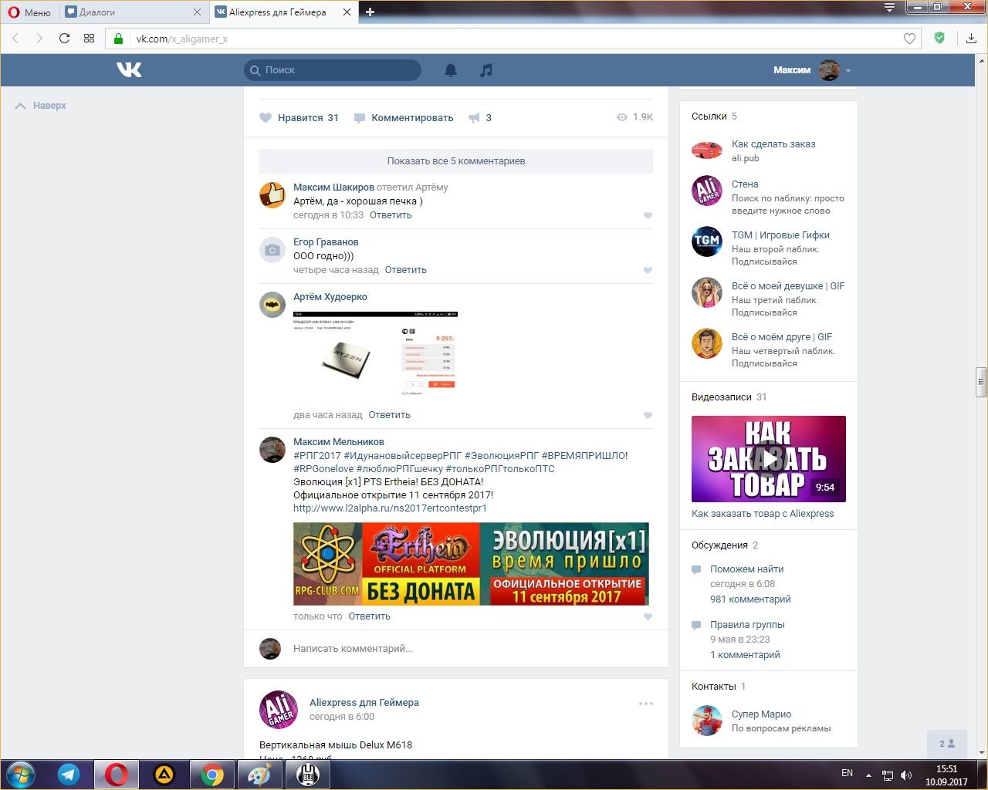Click Windows Start button
The image size is (988, 790).
(x=20, y=775)
